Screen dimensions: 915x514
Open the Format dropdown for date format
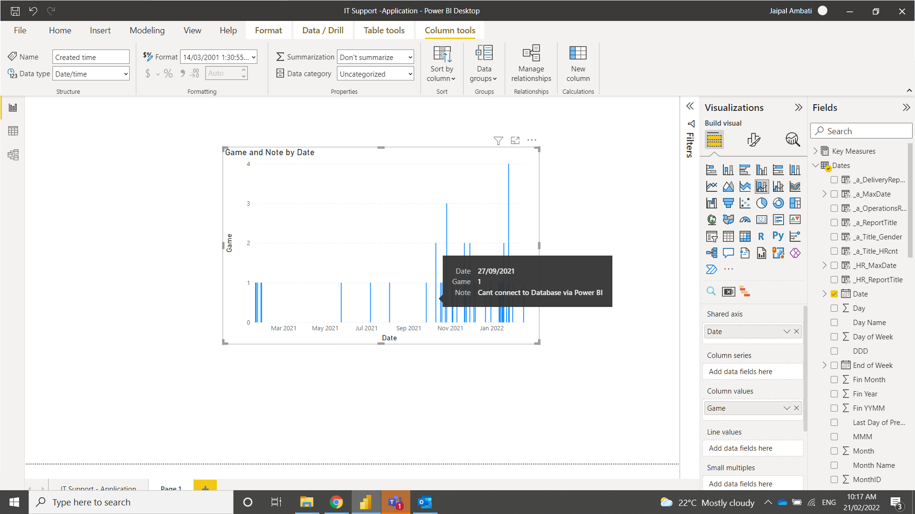click(219, 57)
